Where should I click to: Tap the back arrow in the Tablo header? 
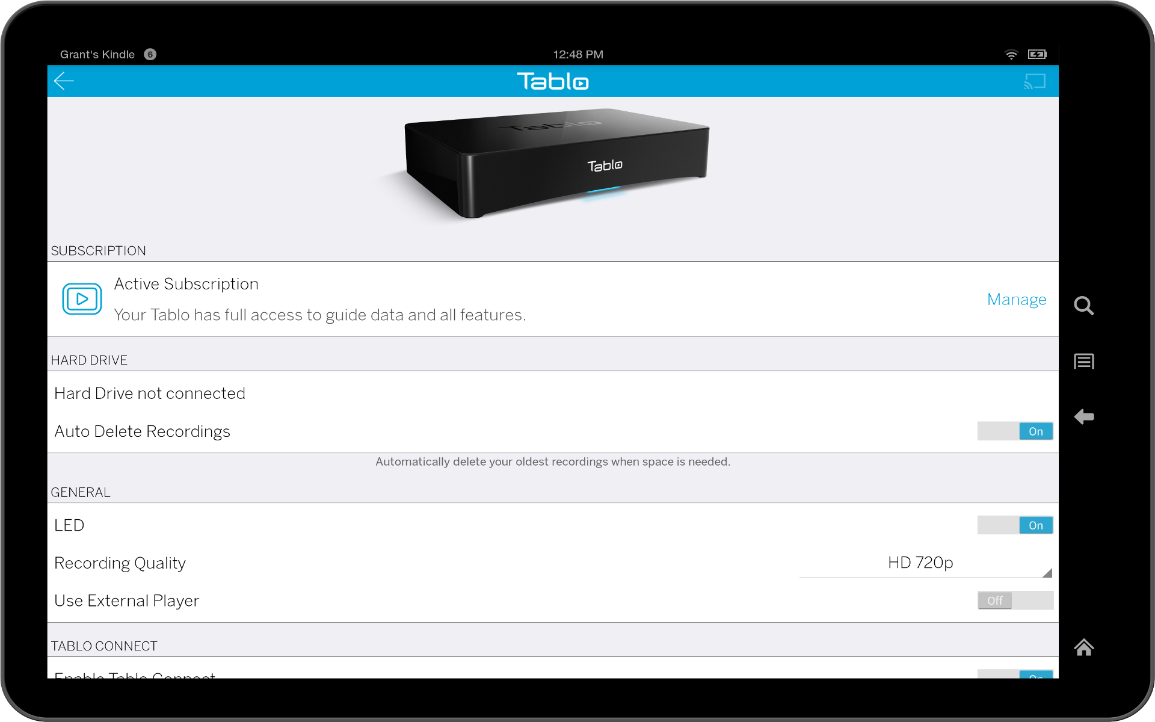coord(64,81)
